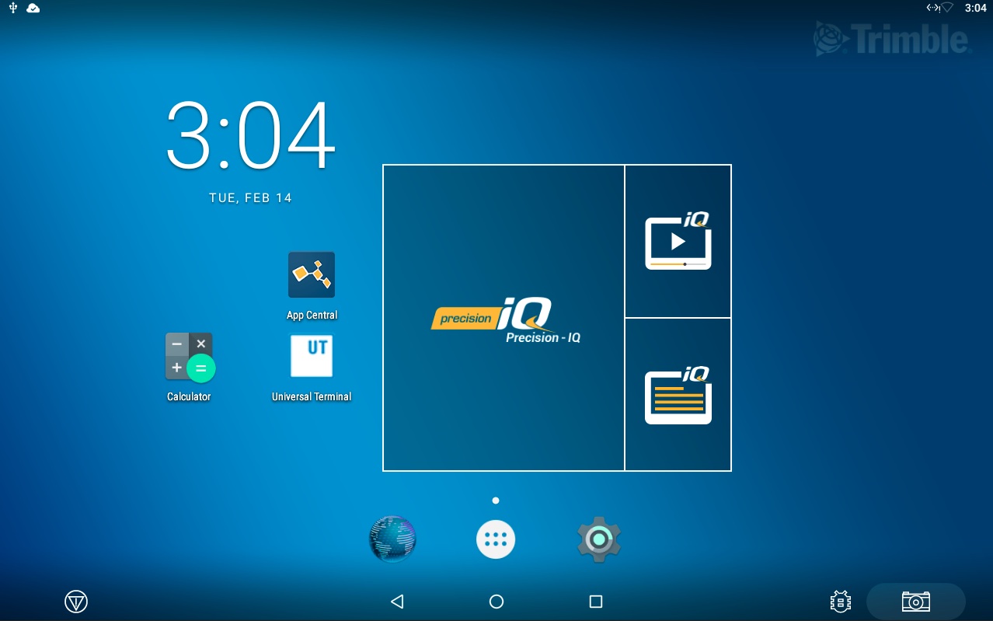
Task: Tap the empty Wi-Fi status icon
Action: tap(946, 8)
